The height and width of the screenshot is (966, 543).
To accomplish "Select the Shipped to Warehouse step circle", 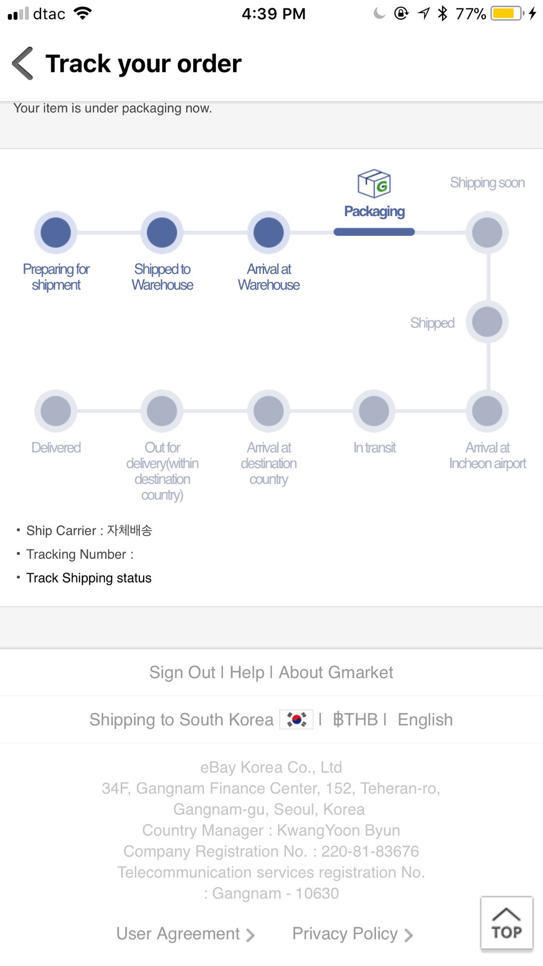I will (x=162, y=232).
